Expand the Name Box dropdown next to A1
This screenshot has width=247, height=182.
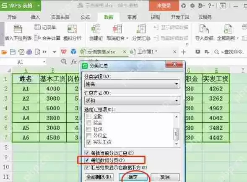(x=44, y=62)
